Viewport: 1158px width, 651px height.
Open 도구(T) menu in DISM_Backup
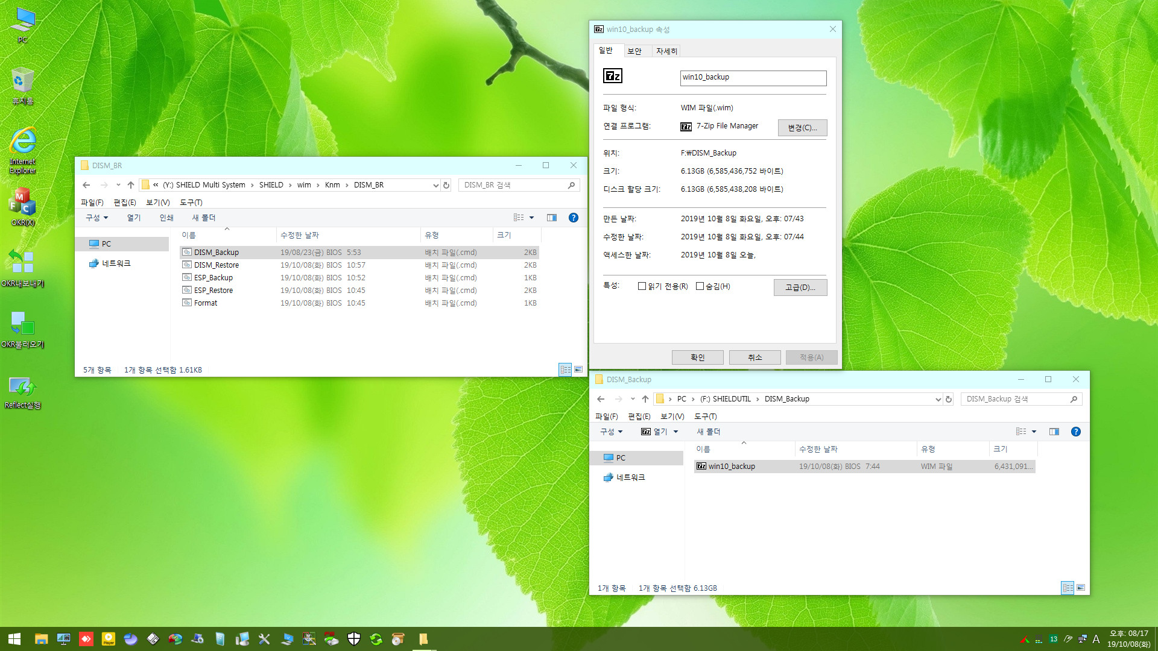pos(706,417)
